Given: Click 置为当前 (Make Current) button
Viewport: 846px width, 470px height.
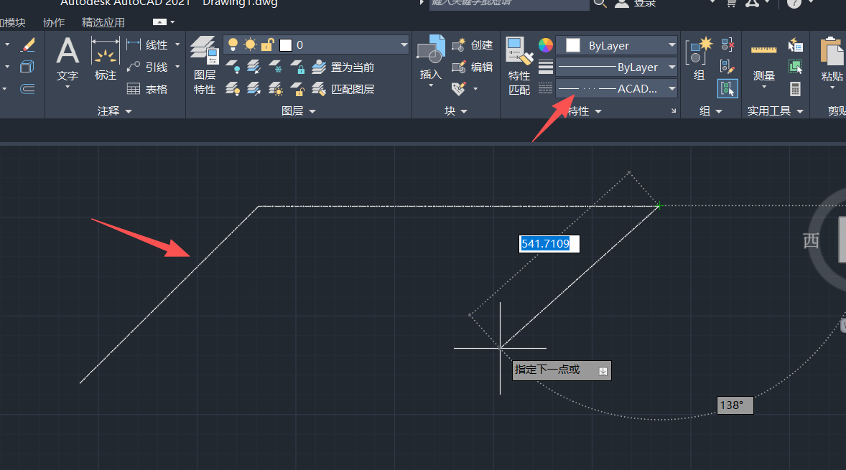Looking at the screenshot, I should point(344,67).
